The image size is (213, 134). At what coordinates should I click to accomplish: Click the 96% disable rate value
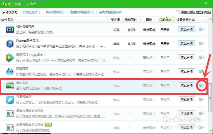[x=116, y=100]
